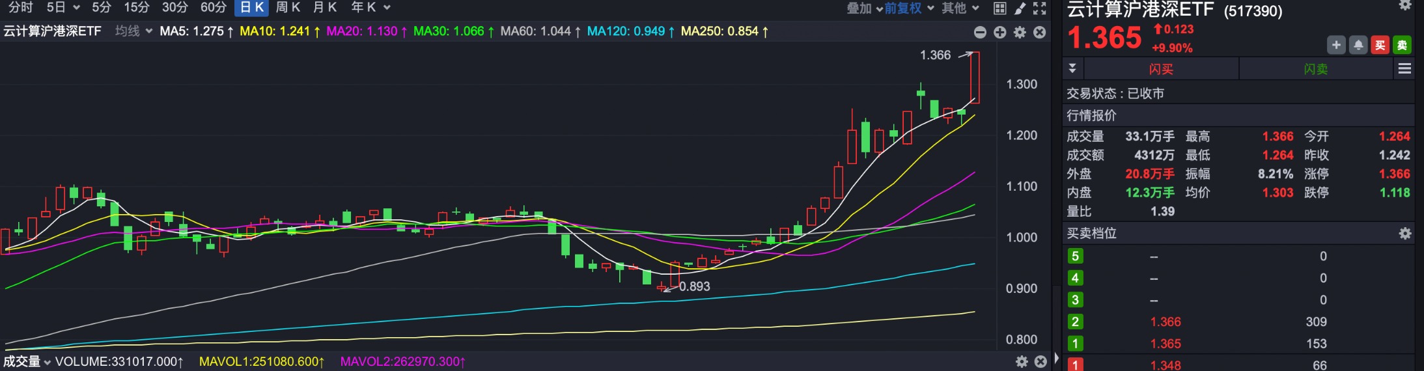Click the ask 2 price 1.366 in the order book
This screenshot has width=1424, height=371.
[x=1166, y=322]
